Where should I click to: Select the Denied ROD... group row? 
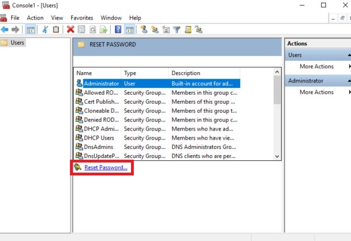tap(158, 120)
